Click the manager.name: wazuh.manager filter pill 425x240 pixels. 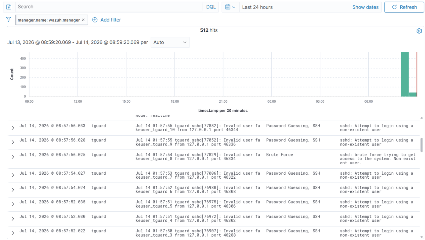click(49, 20)
